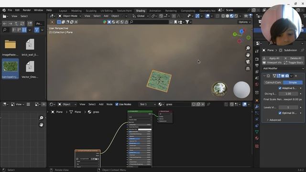This screenshot has width=306, height=172.
Task: Open the viewport Add menu
Action: coord(106,16)
